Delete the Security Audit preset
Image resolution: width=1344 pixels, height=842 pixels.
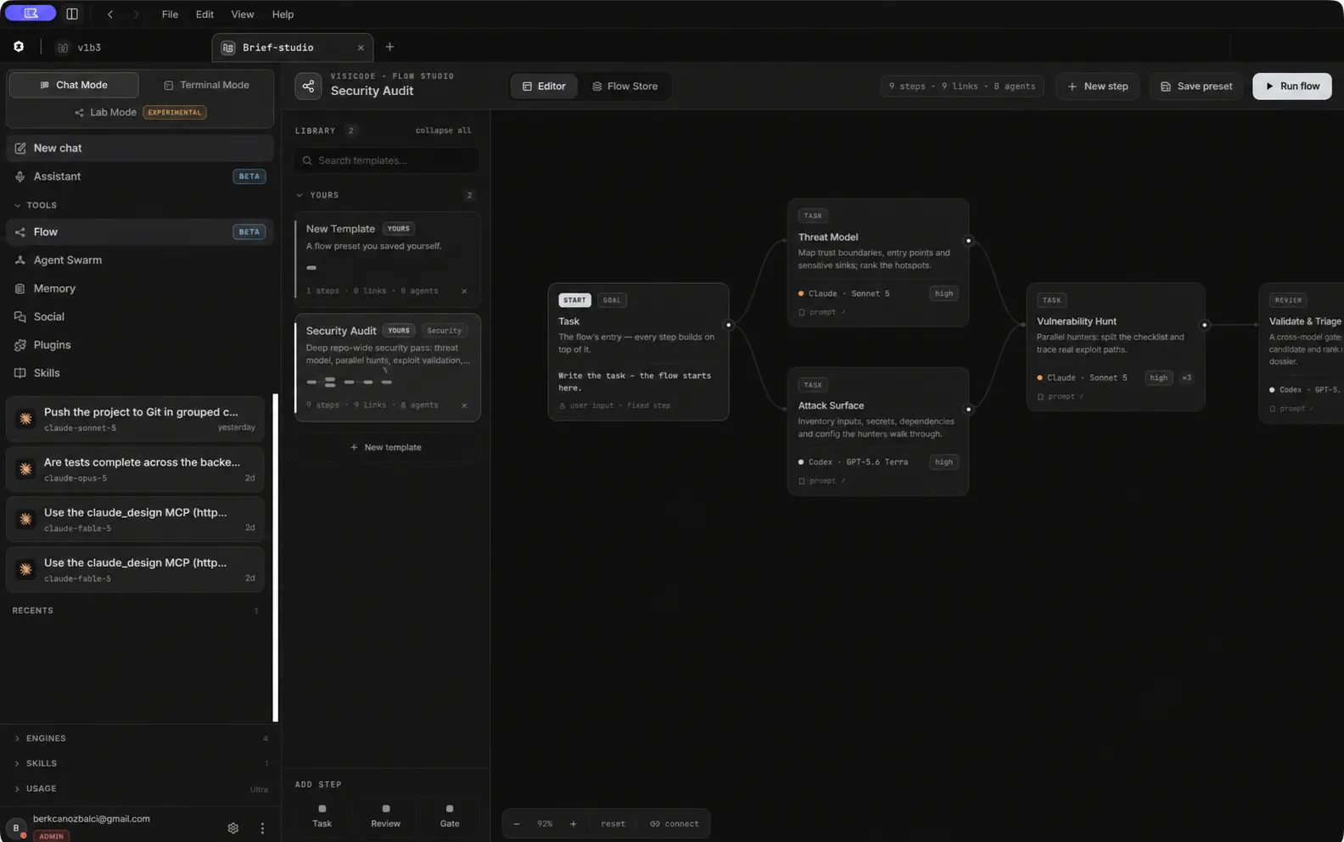click(x=464, y=405)
